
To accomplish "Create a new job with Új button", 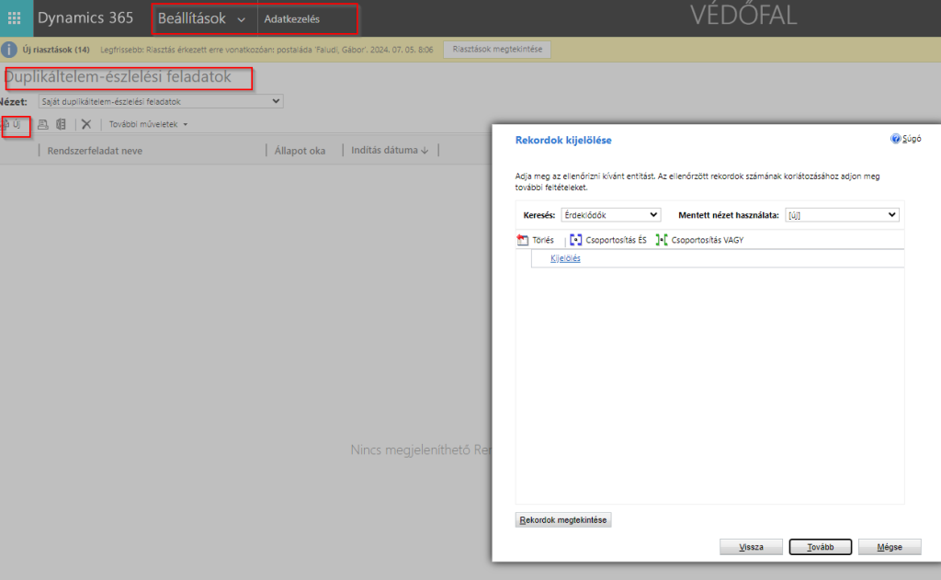I will [x=12, y=124].
